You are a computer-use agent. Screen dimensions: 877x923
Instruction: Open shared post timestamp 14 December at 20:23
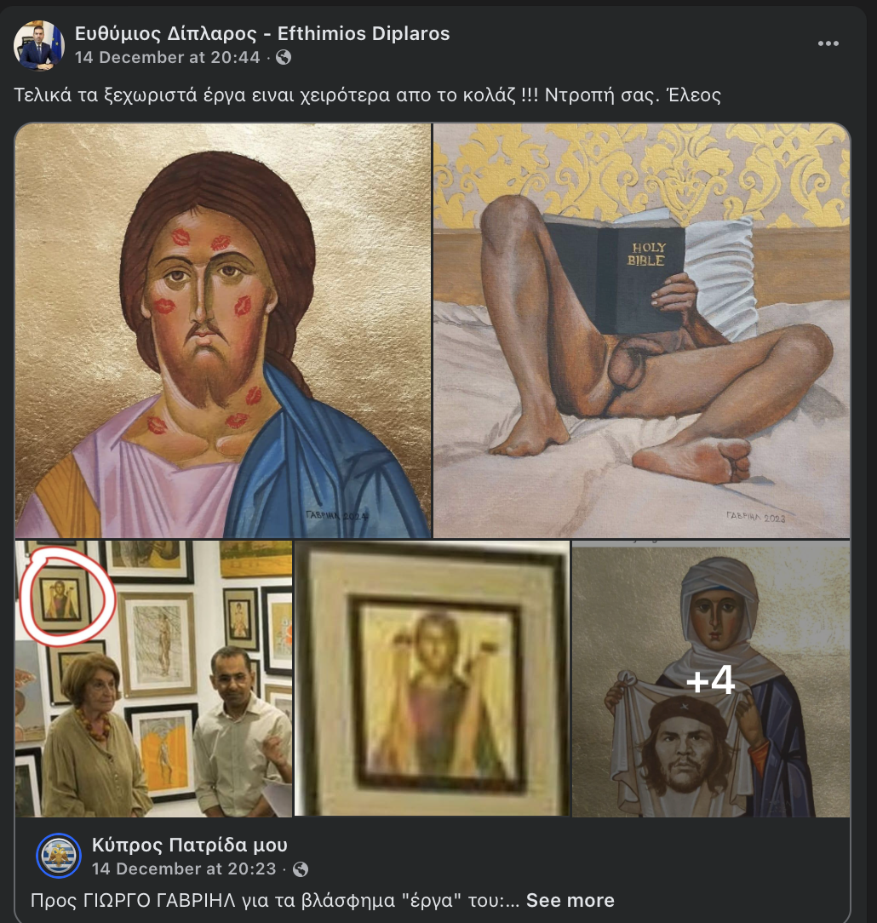pos(183,869)
